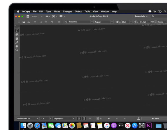Click the Find toolbar magnifier icon
The height and width of the screenshot is (130, 167).
(41, 22)
